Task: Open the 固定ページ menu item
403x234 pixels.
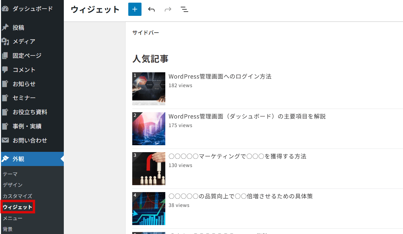Action: coord(27,56)
